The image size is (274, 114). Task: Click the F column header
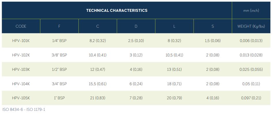point(59,26)
